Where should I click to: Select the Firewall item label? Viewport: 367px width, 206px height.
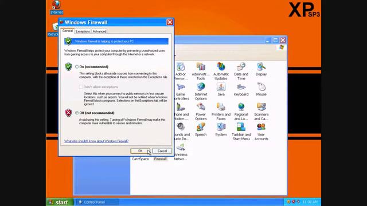[x=161, y=159]
